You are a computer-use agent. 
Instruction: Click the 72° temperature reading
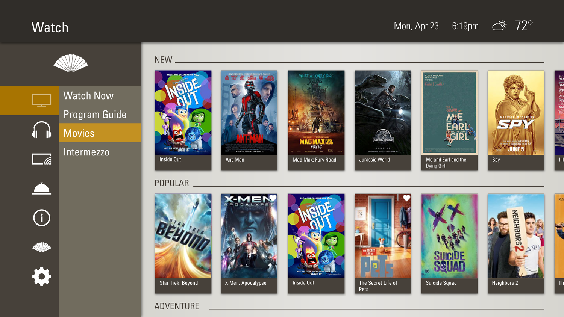pos(524,26)
